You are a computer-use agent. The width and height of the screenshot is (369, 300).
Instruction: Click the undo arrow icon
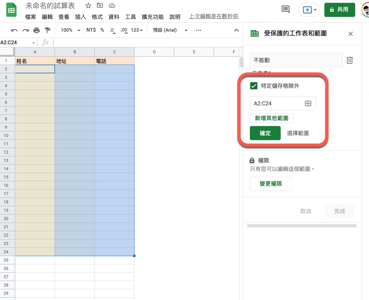[x=14, y=30]
